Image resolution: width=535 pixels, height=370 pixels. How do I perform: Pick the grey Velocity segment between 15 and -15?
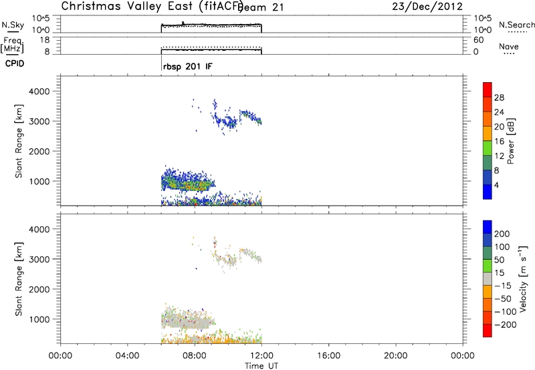488,279
